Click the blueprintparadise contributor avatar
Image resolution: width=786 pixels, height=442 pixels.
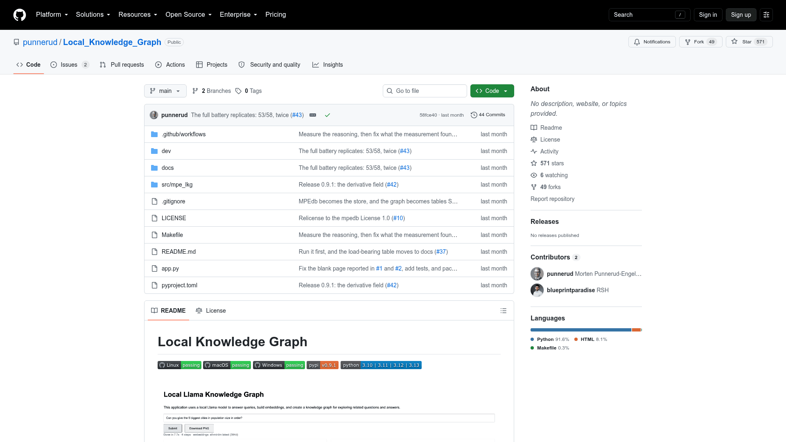[537, 290]
